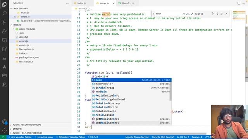This screenshot has height=139, width=248.
Task: Click Bitbucket: Vasudev Paloju status item
Action: click(x=71, y=137)
